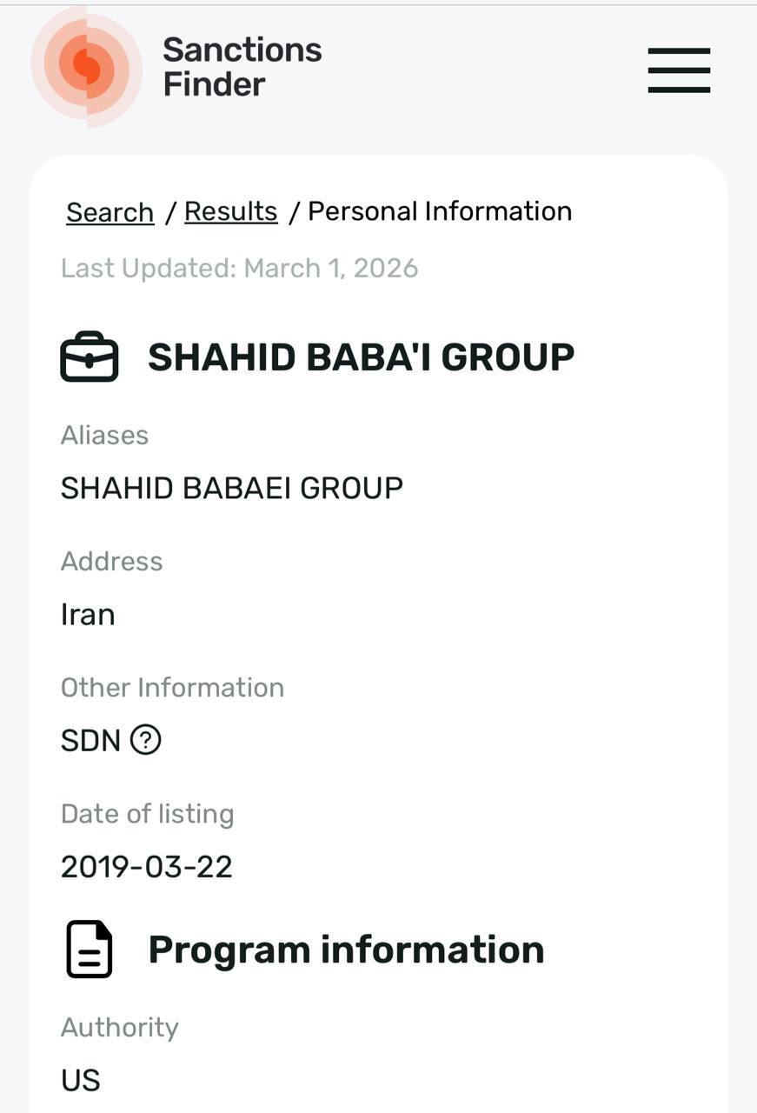
Task: Click the Aliases section heading
Action: pyautogui.click(x=104, y=435)
